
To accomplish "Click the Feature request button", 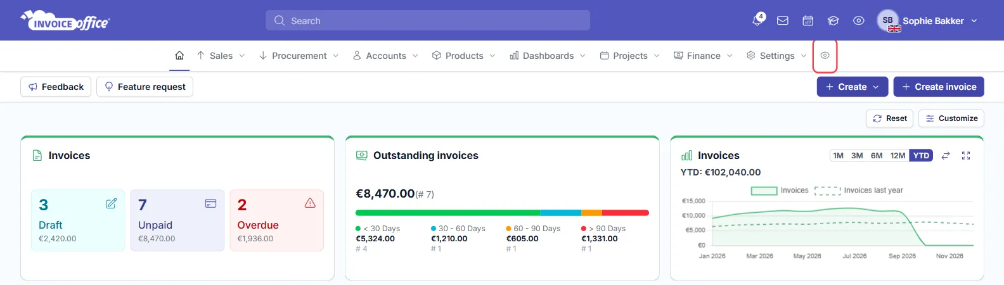I will coord(145,87).
